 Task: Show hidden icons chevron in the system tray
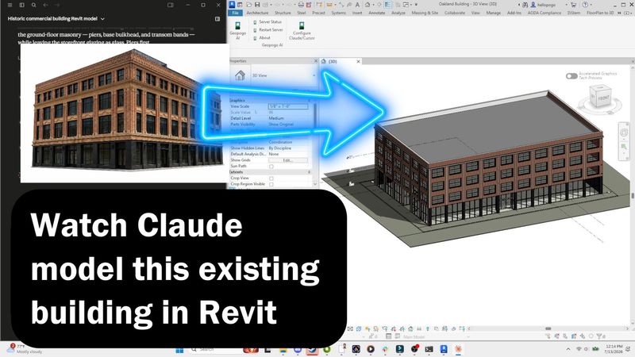568,349
